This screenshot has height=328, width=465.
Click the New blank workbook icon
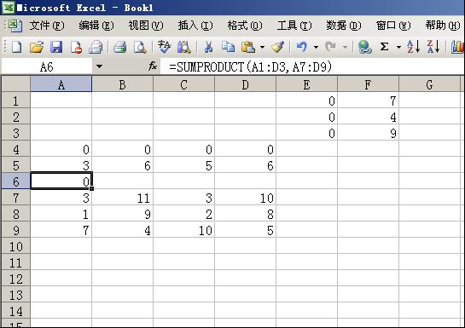point(16,47)
